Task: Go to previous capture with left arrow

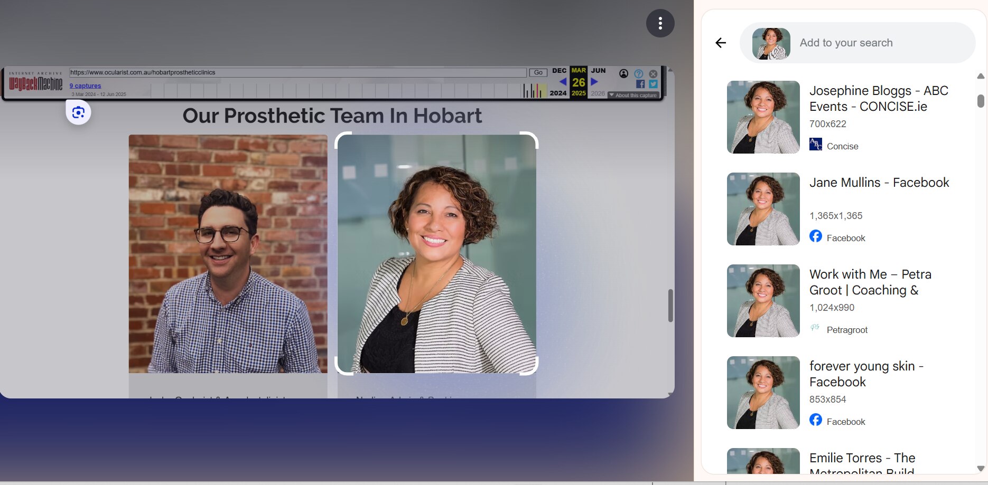Action: pyautogui.click(x=563, y=82)
